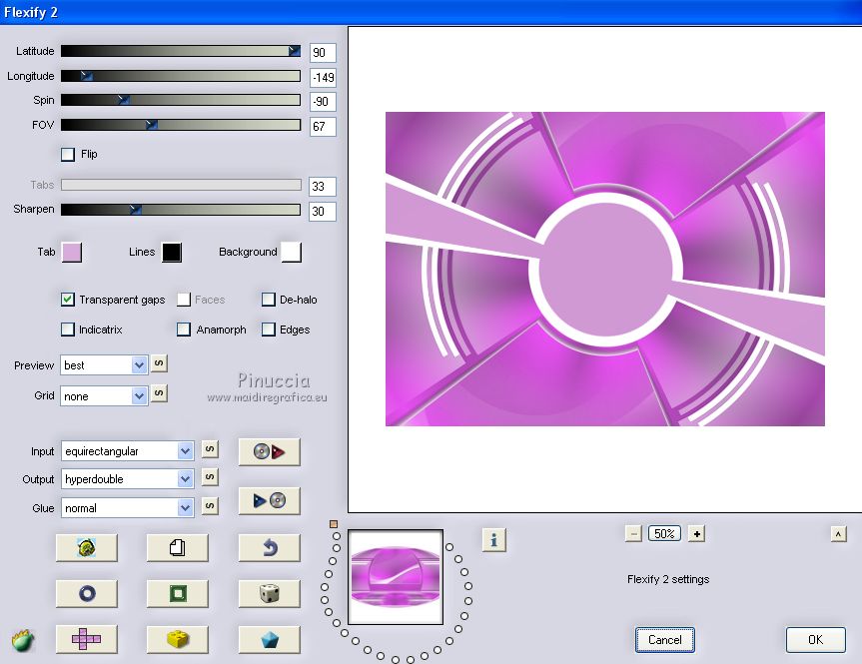Click the Spin value field -90

tap(323, 102)
